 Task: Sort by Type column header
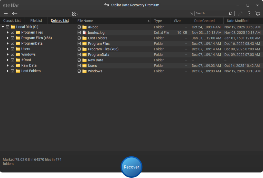click(x=161, y=21)
